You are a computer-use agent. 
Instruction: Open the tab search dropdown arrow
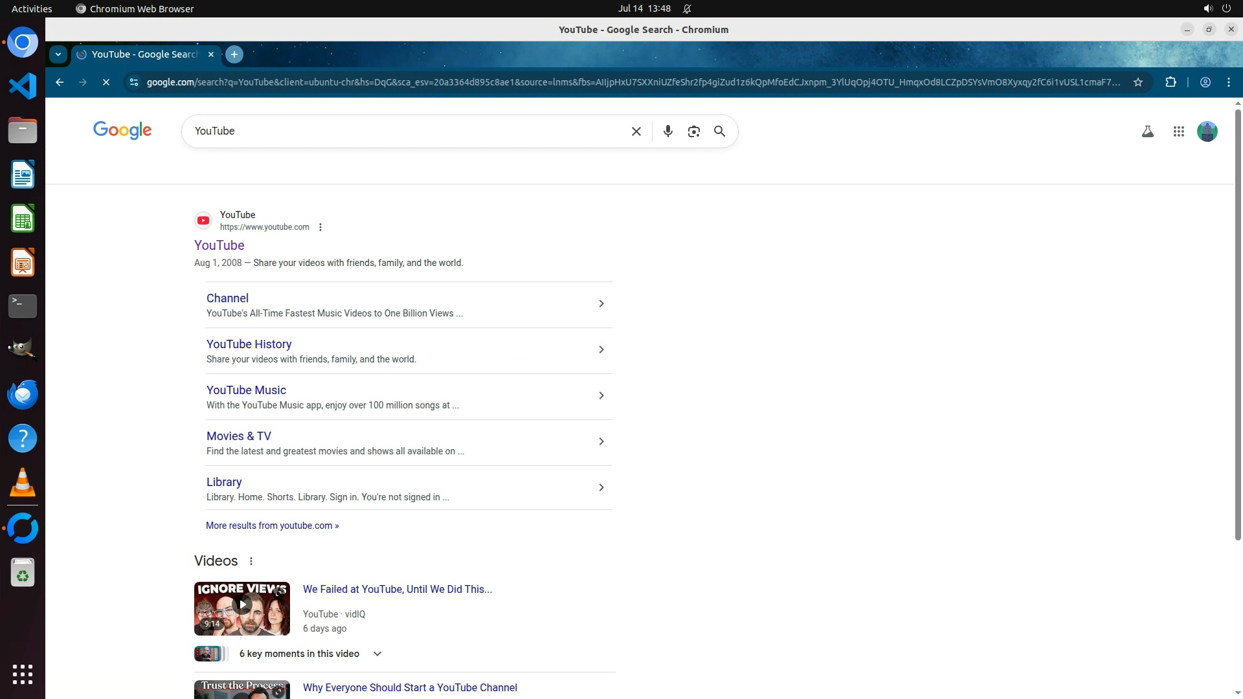pyautogui.click(x=58, y=54)
